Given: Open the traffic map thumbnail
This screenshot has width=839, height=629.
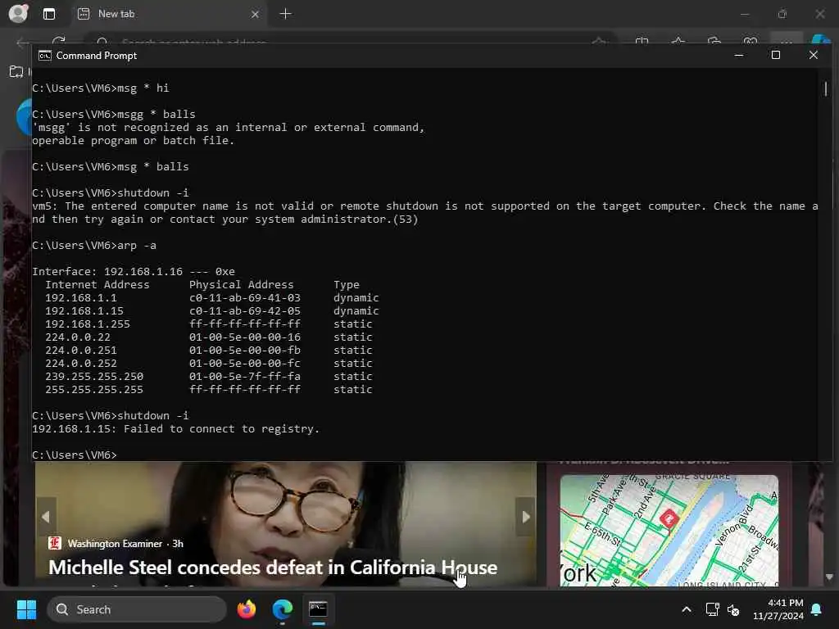Looking at the screenshot, I should pyautogui.click(x=669, y=530).
